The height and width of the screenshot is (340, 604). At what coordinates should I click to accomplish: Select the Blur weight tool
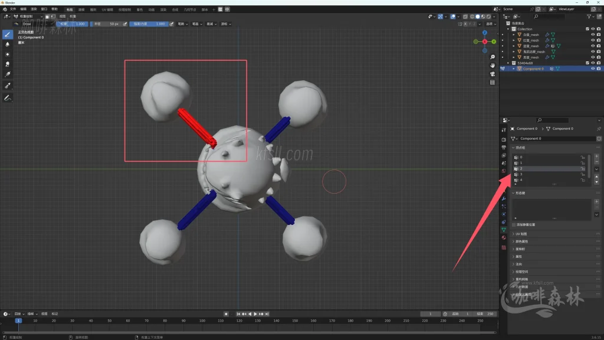click(x=8, y=44)
